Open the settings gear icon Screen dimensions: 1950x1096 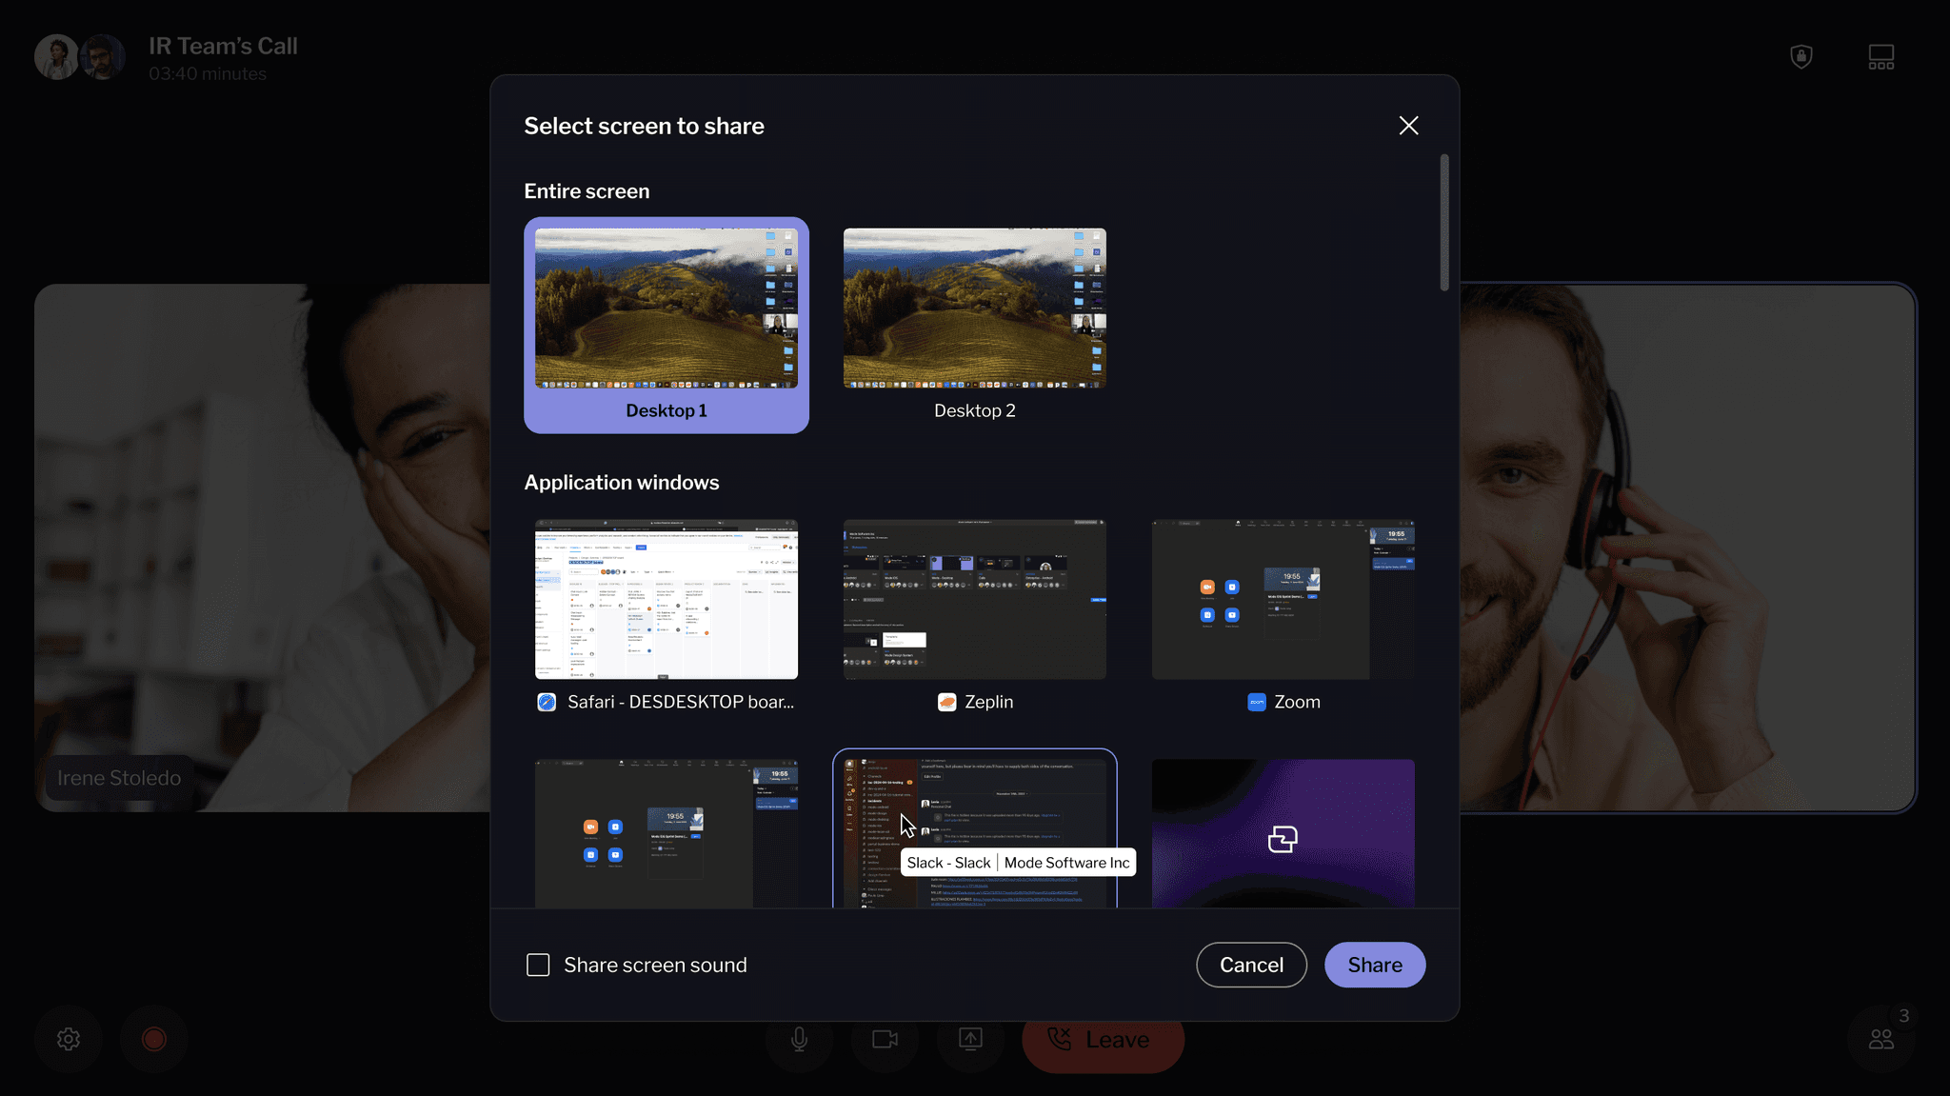click(69, 1039)
